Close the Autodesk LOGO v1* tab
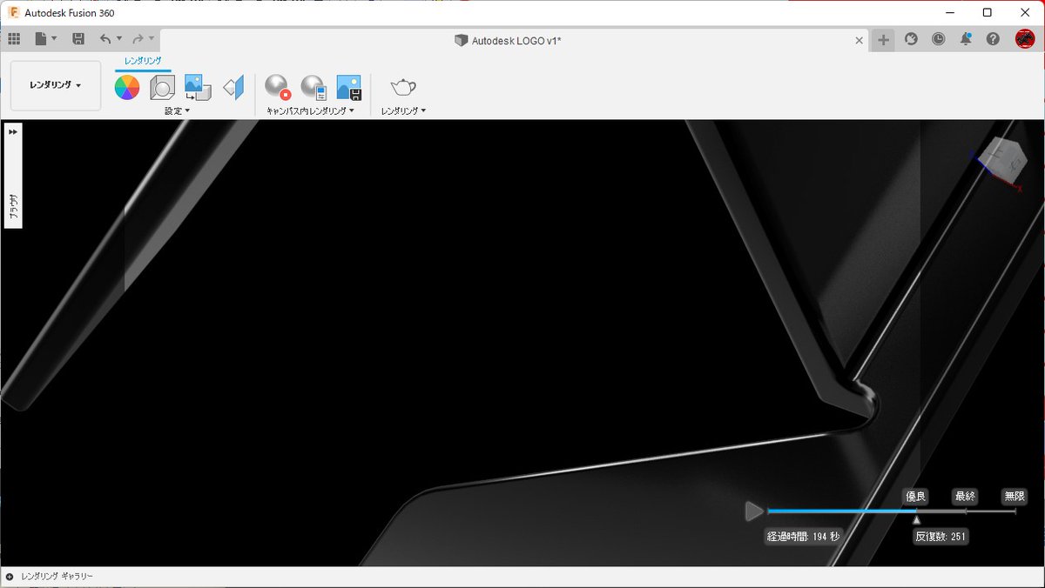1045x588 pixels. [x=860, y=40]
